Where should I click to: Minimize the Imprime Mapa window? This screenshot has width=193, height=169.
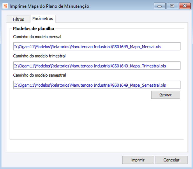click(x=160, y=6)
